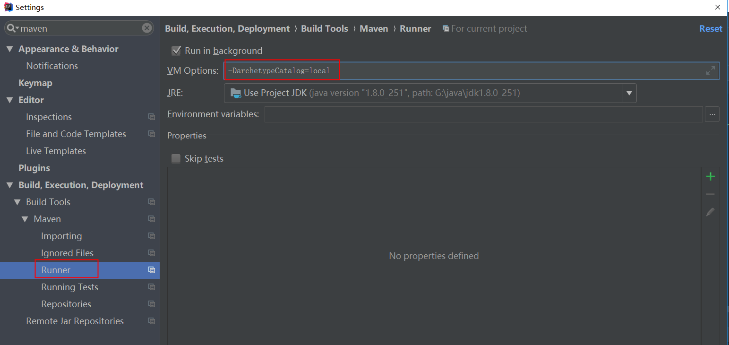The width and height of the screenshot is (729, 345).
Task: Collapse Appearance & Behavior section
Action: (9, 49)
